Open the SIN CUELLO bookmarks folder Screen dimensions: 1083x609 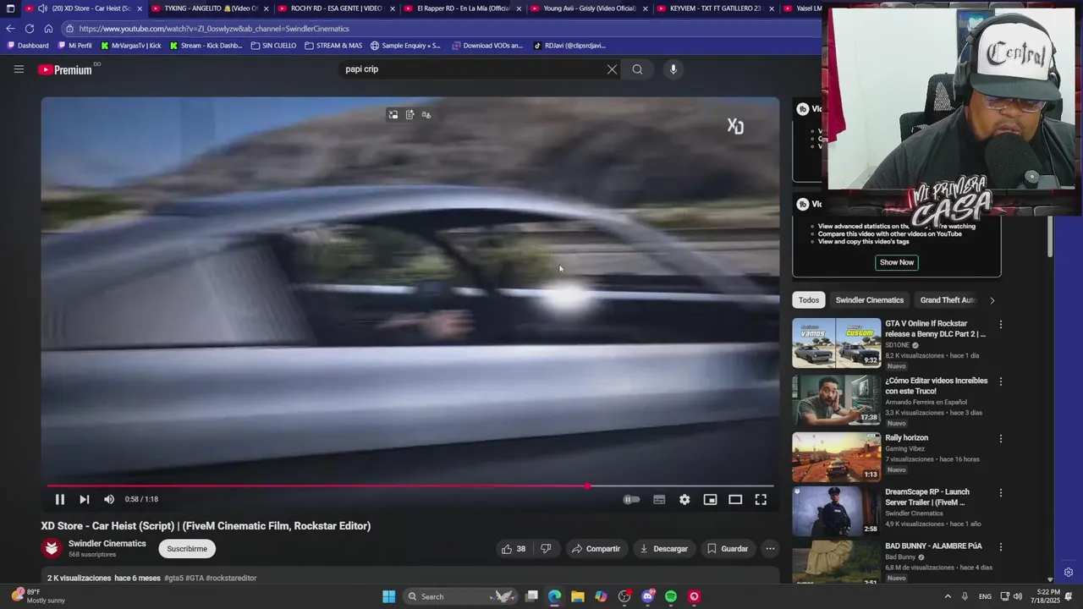tap(274, 46)
